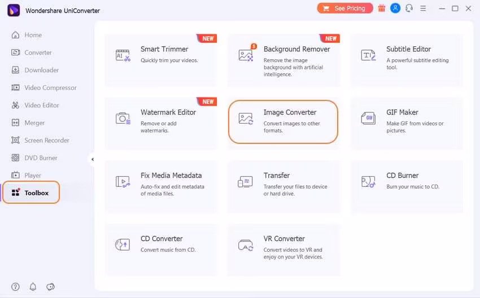Minimize the UniConverter window
This screenshot has width=480, height=298.
[x=442, y=8]
